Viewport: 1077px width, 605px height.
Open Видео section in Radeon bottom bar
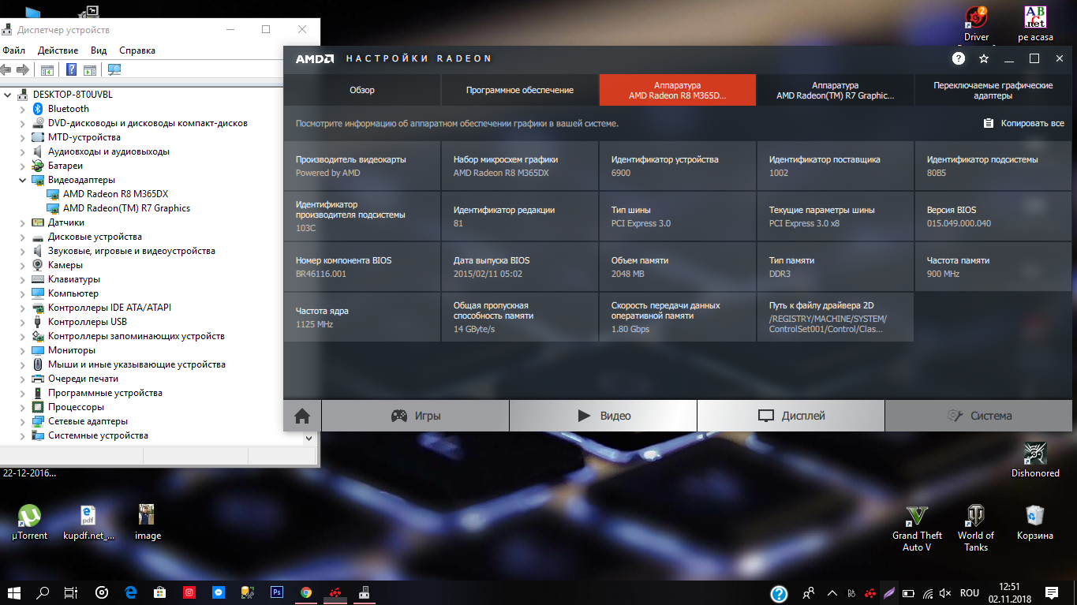(603, 416)
